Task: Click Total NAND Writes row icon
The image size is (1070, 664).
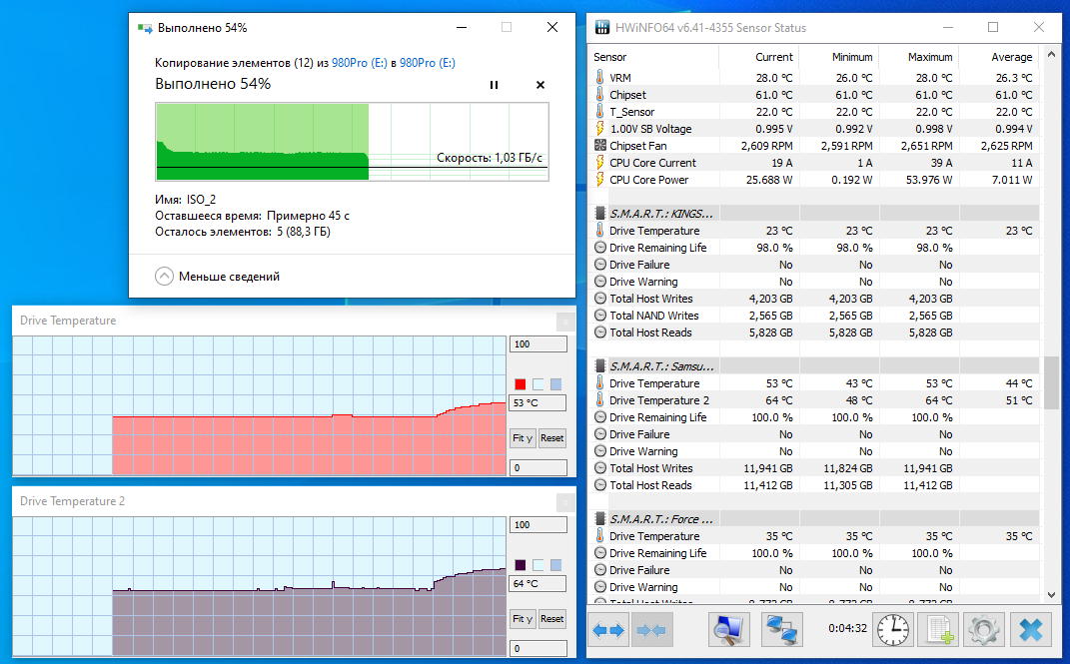Action: pyautogui.click(x=600, y=315)
